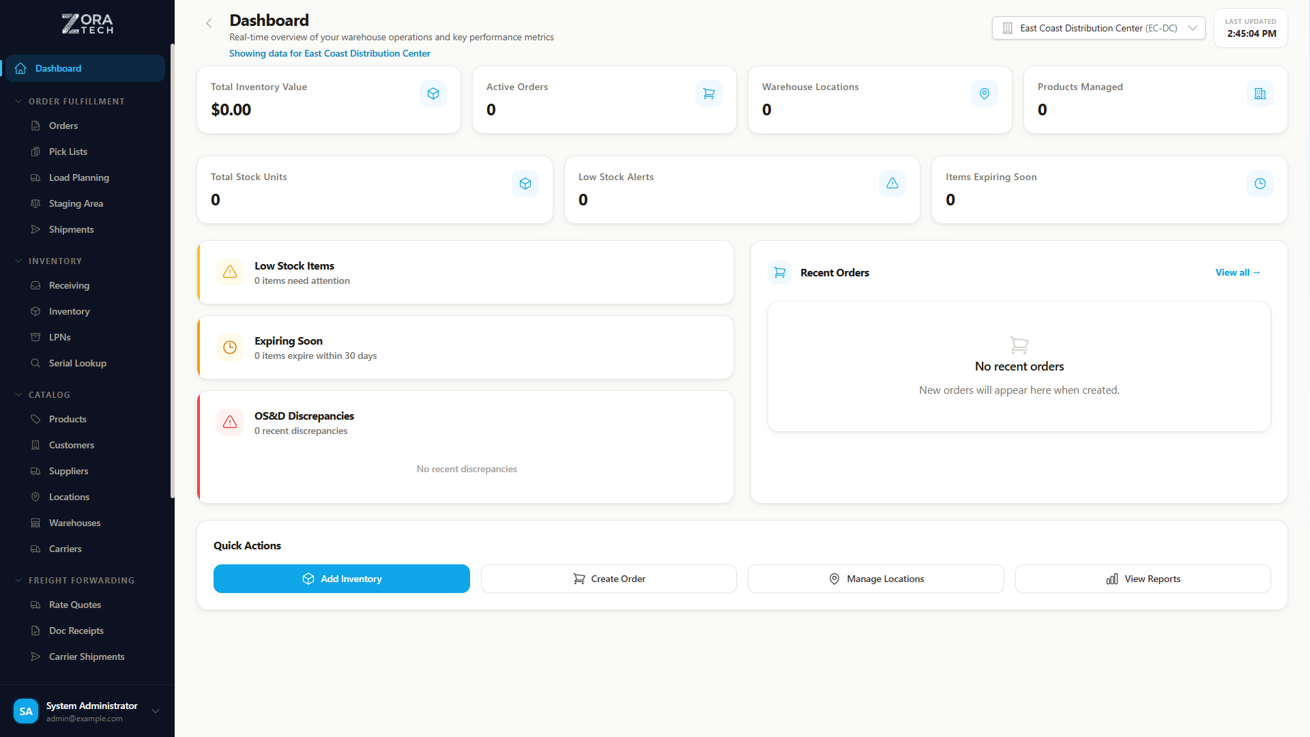Viewport: 1310px width, 737px height.
Task: Click the Add Inventory button
Action: [x=341, y=579]
